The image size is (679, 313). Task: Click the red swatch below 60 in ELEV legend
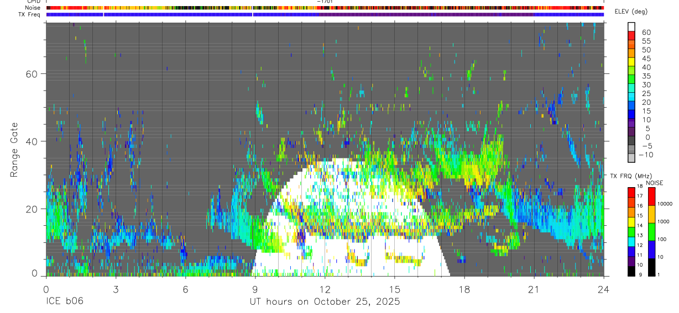click(631, 35)
